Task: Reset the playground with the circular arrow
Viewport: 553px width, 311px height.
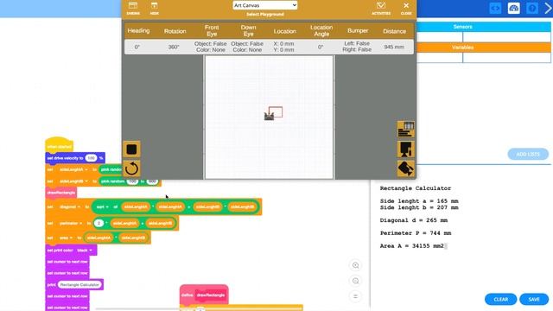Action: (x=131, y=168)
